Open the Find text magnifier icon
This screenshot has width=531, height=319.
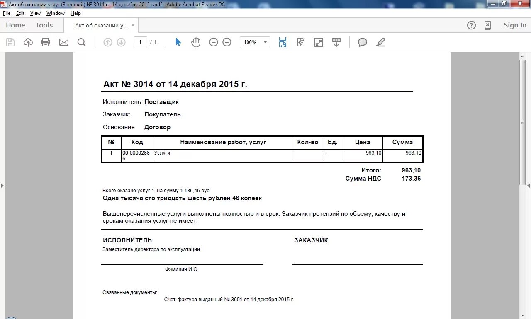click(81, 42)
